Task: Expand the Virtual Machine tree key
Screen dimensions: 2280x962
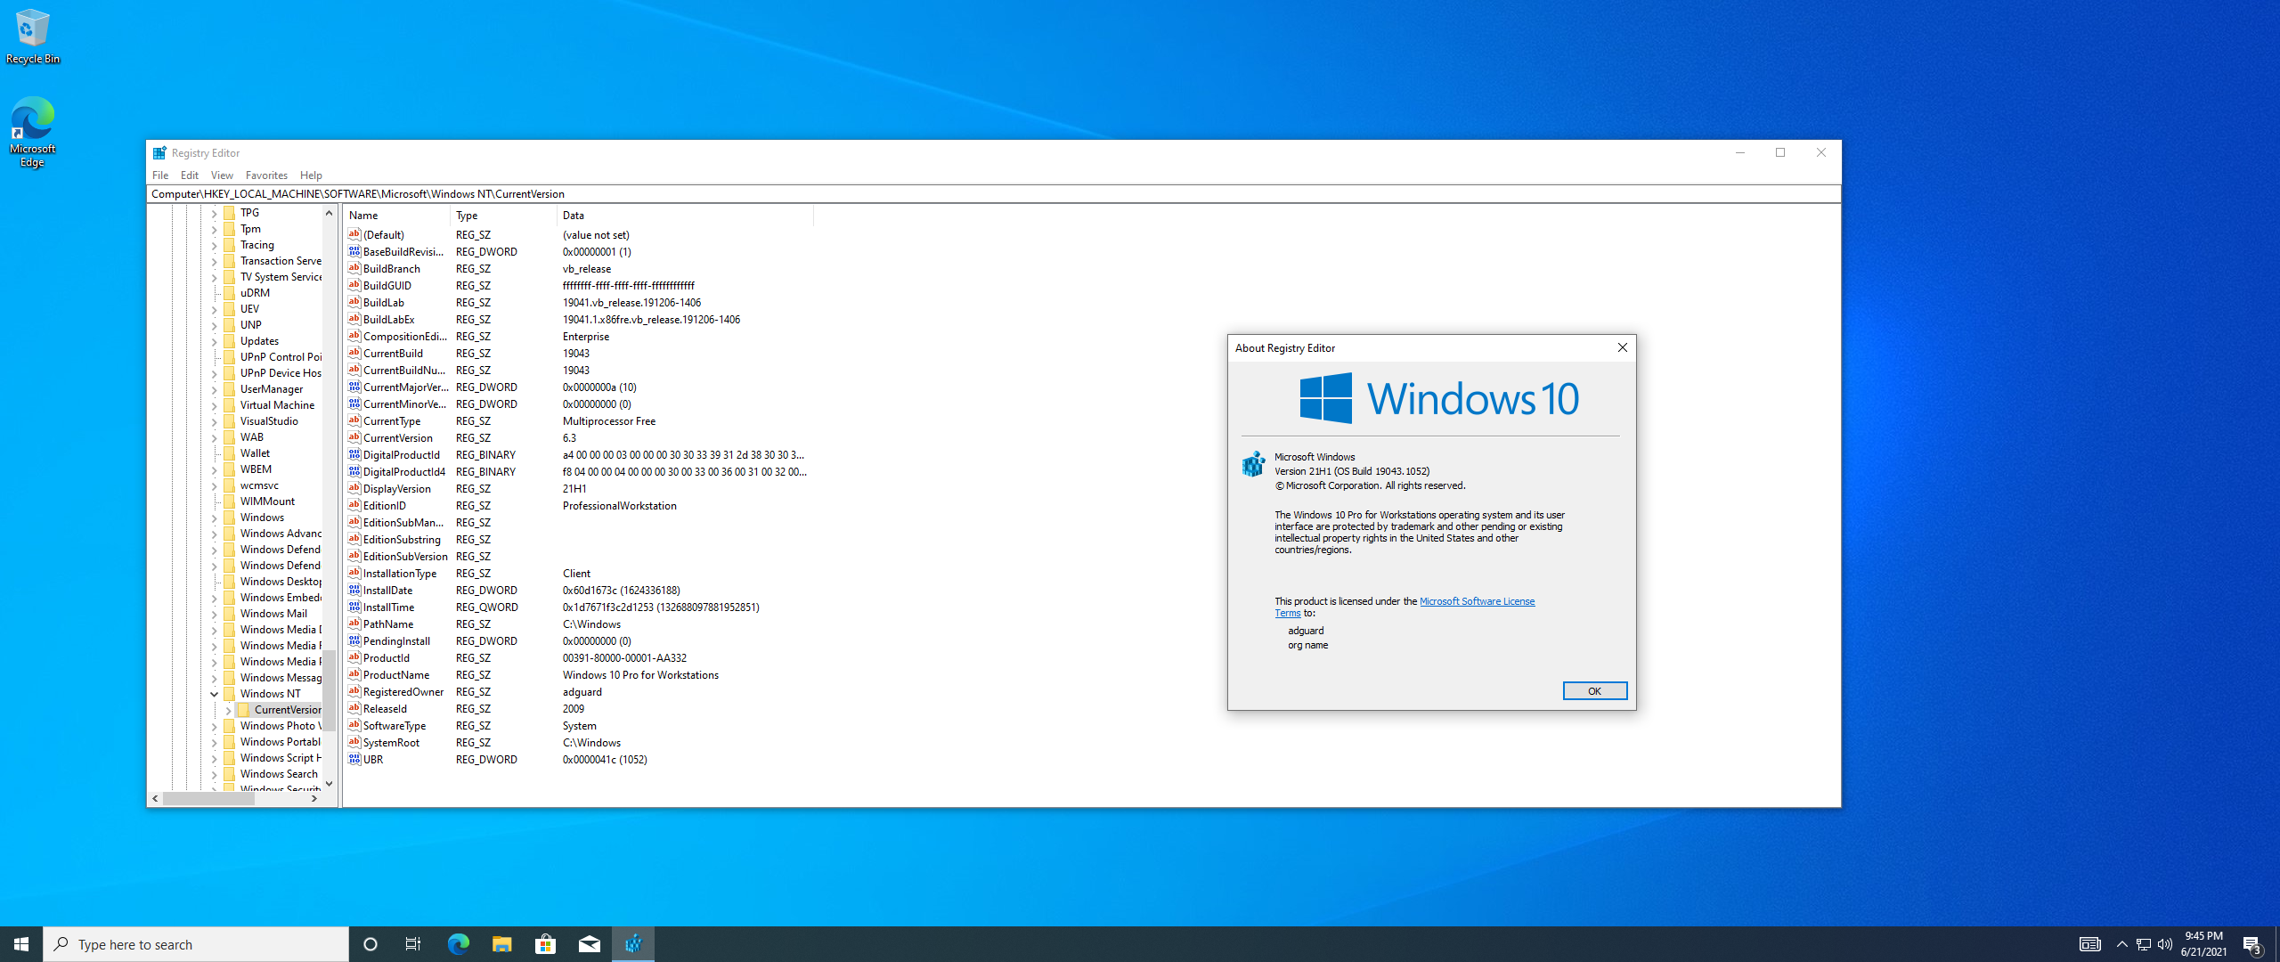Action: click(x=215, y=405)
